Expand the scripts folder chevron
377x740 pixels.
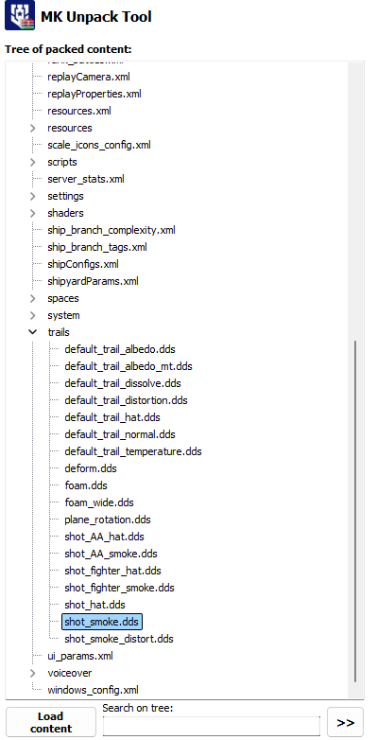(32, 162)
